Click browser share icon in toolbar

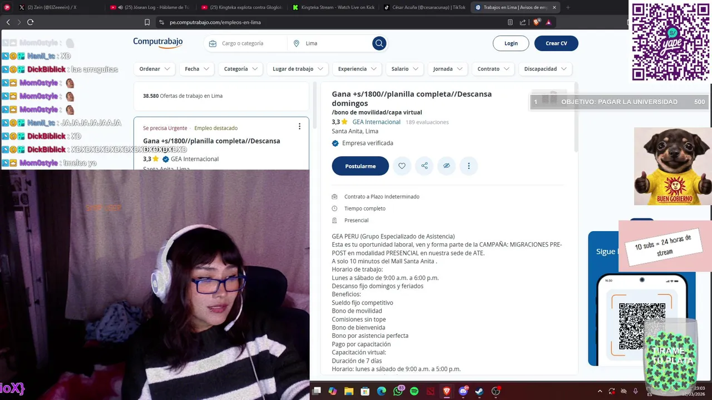coord(523,22)
